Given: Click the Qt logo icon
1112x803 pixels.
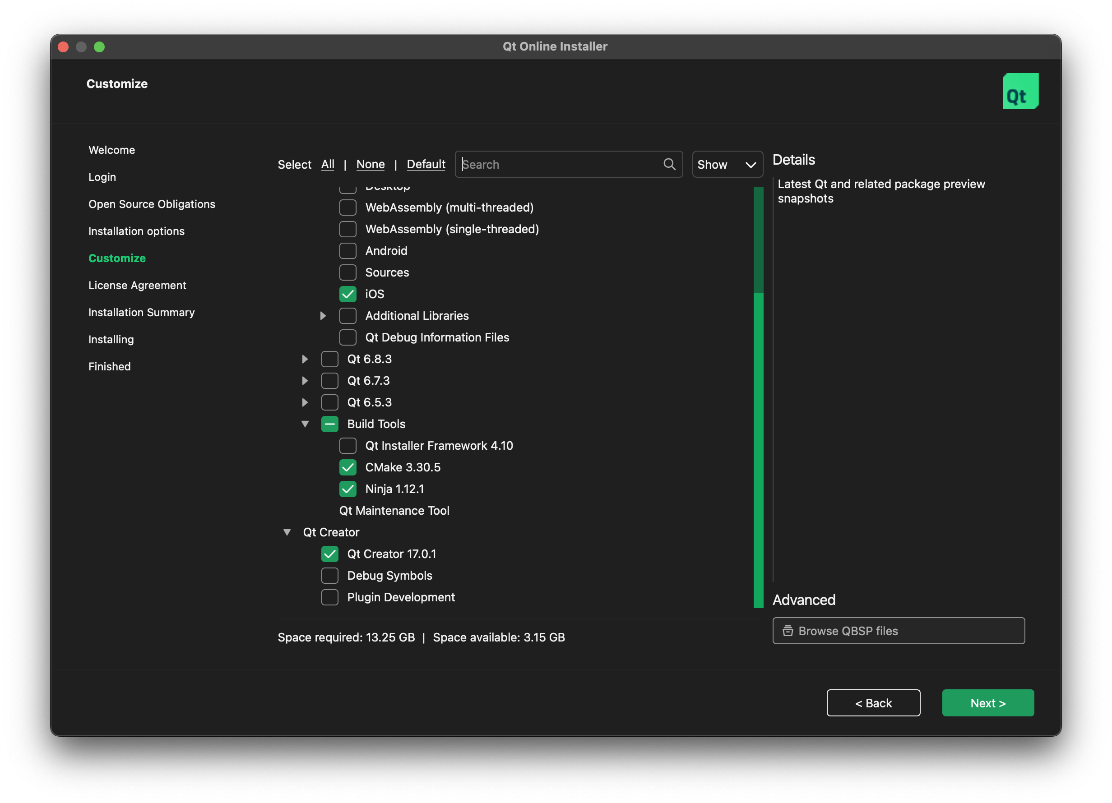Looking at the screenshot, I should pyautogui.click(x=1020, y=91).
